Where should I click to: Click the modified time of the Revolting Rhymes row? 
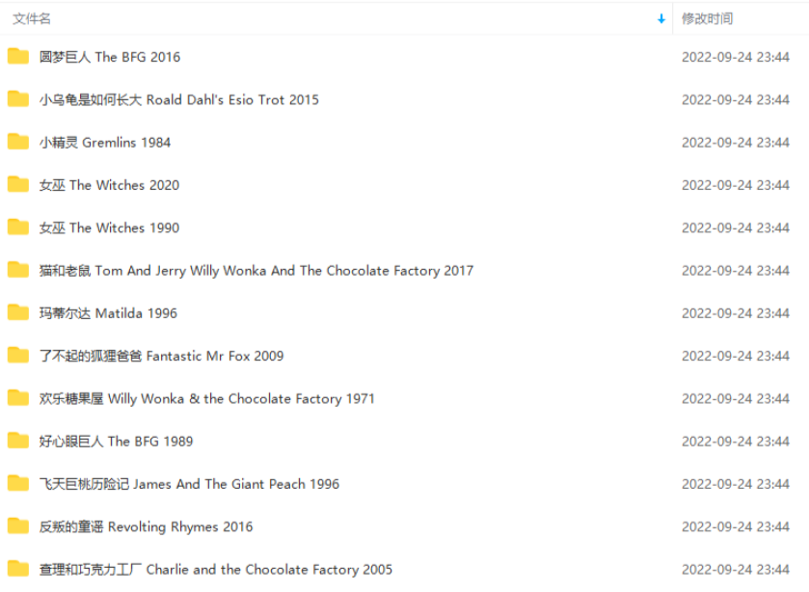tap(736, 527)
